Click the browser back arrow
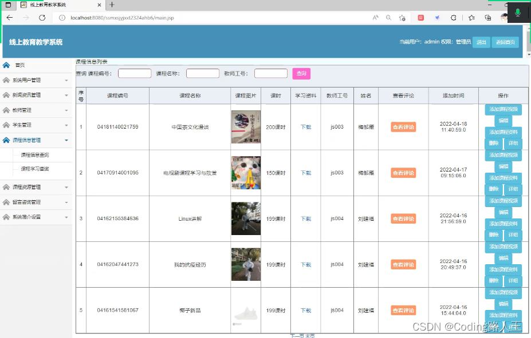531x338 pixels. pos(9,18)
